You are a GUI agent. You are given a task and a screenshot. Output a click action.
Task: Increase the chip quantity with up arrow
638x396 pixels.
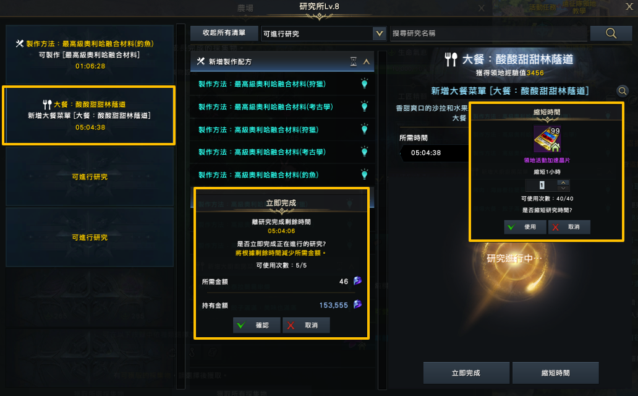pos(563,183)
